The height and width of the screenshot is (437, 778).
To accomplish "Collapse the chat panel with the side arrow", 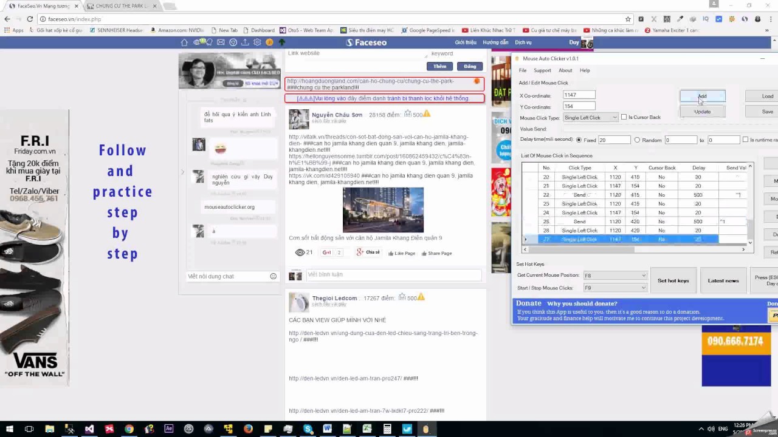I will (x=182, y=172).
